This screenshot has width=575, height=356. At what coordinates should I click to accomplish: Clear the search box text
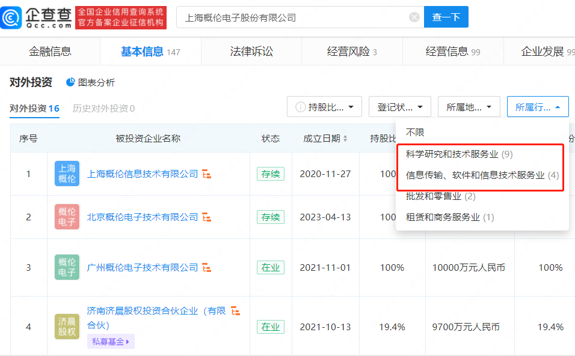click(414, 17)
